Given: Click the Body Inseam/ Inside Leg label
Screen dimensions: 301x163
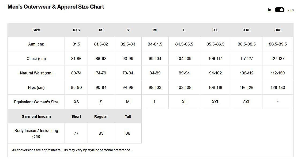Looking at the screenshot, I should [36, 133].
